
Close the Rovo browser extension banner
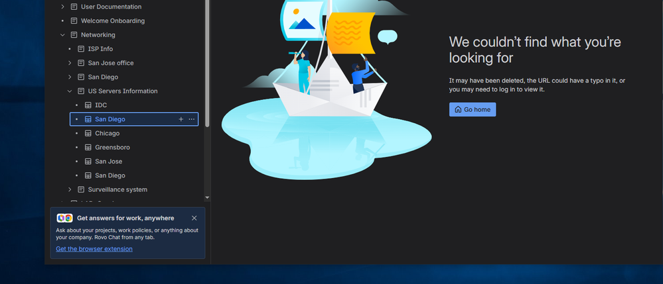point(194,218)
